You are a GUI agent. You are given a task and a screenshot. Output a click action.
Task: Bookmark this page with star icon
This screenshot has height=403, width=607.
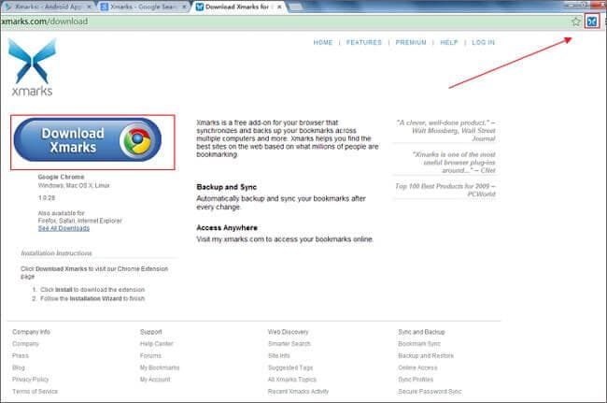tap(576, 22)
